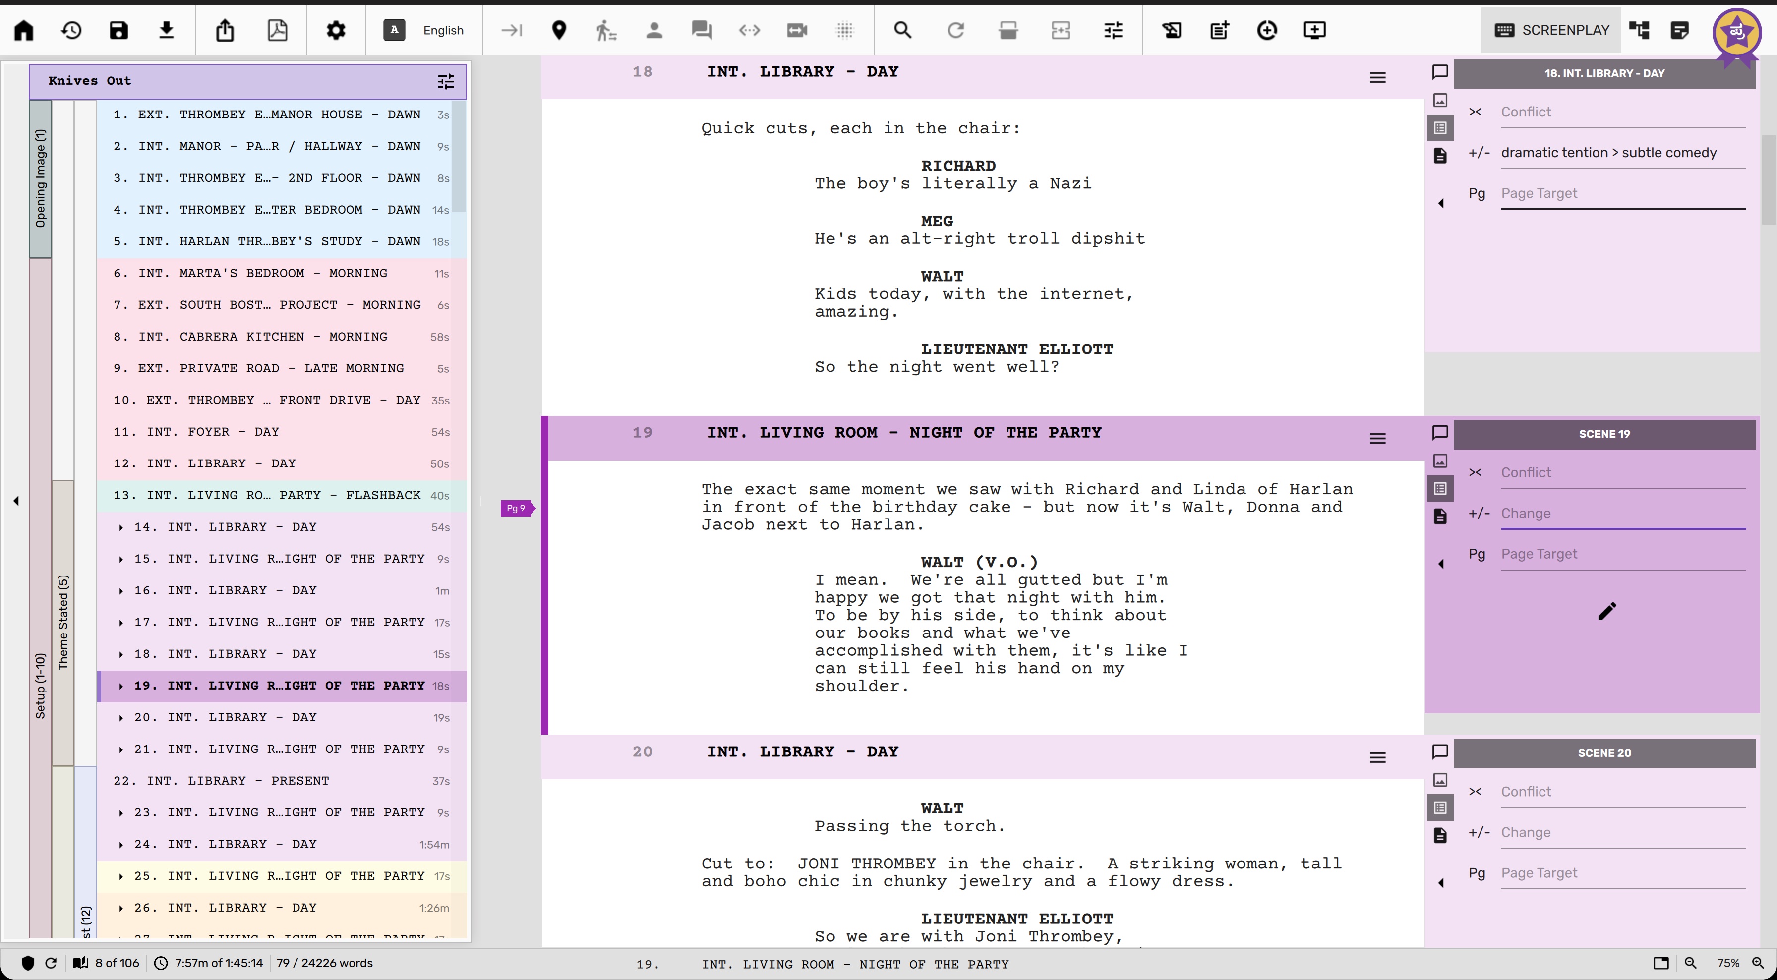1777x980 pixels.
Task: Open the search magnifier tool
Action: point(902,30)
